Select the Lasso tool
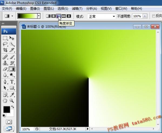162x133 pixels. (x=5, y=44)
